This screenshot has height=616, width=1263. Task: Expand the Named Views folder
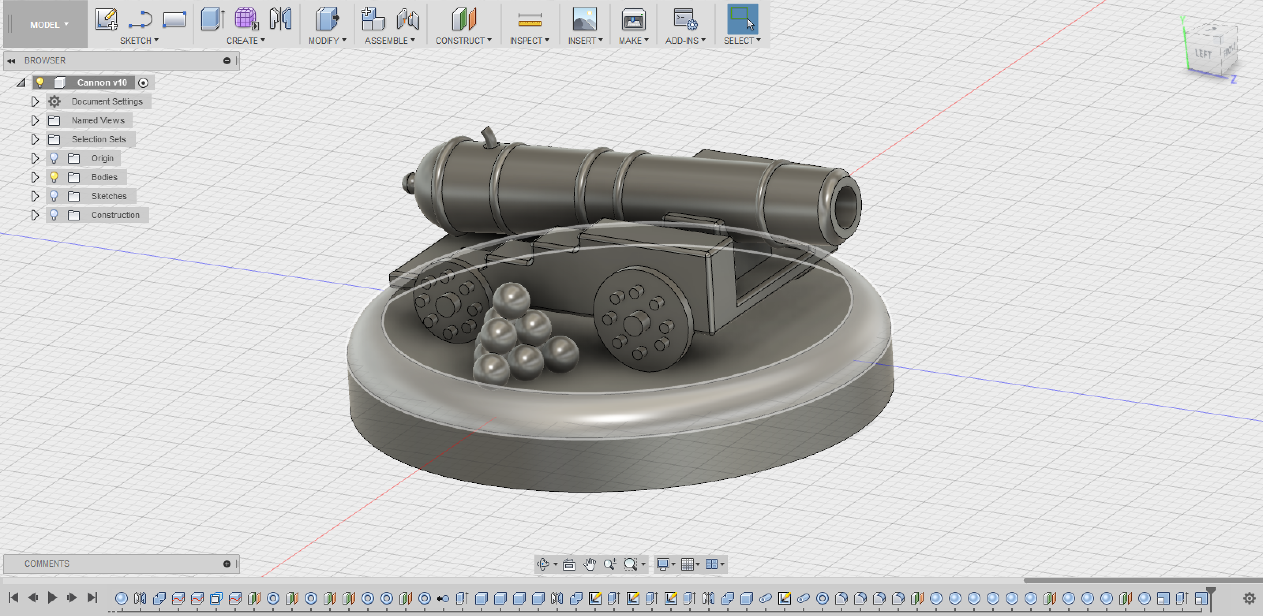coord(35,121)
